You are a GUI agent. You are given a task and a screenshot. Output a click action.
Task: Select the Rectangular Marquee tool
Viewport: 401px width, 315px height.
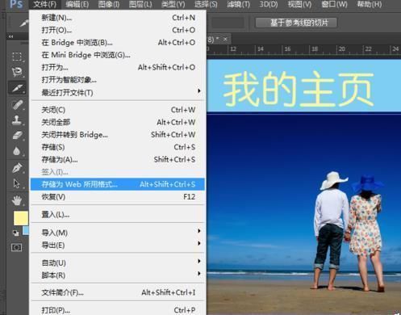click(x=17, y=57)
